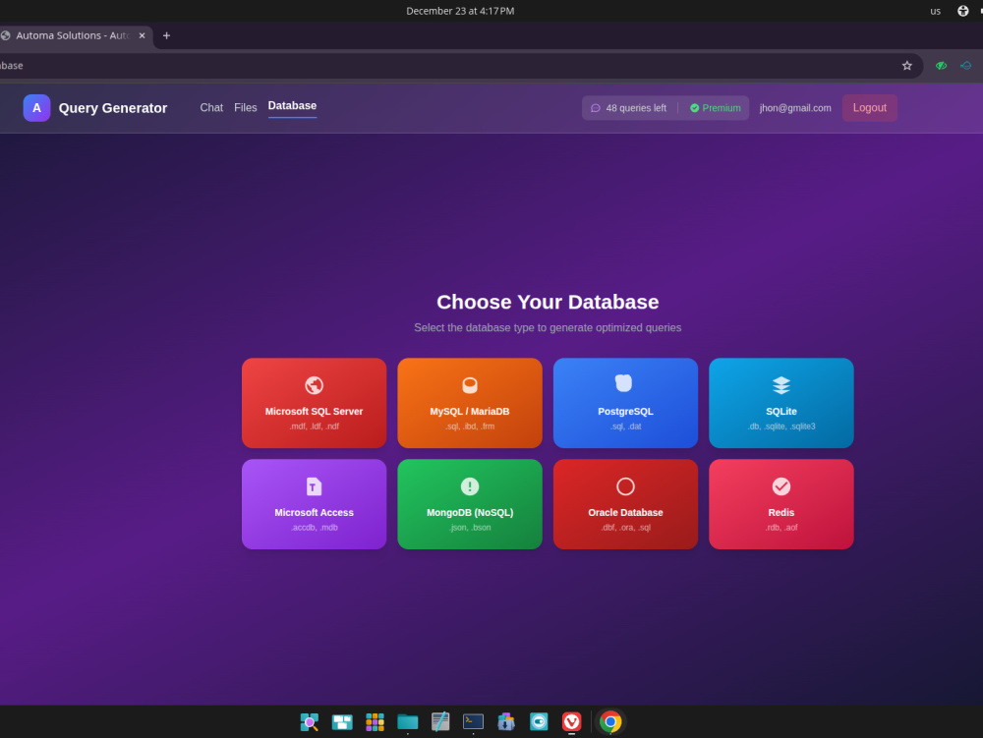Bookmark this page with the star icon
This screenshot has height=738, width=983.
coord(906,66)
